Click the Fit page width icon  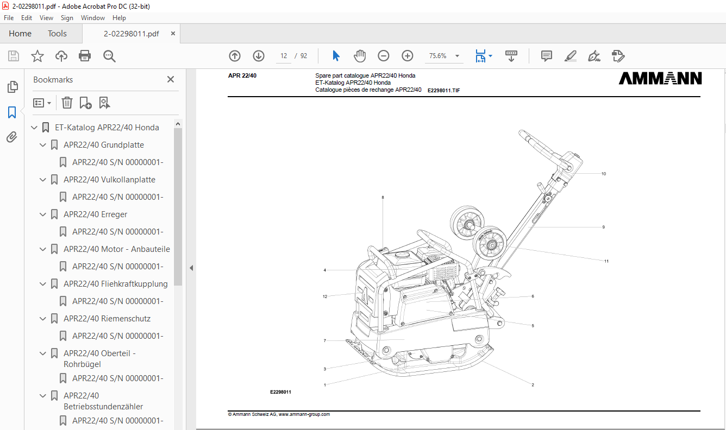tap(480, 56)
